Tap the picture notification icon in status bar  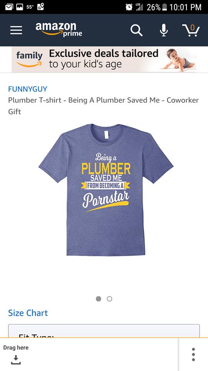tap(20, 7)
